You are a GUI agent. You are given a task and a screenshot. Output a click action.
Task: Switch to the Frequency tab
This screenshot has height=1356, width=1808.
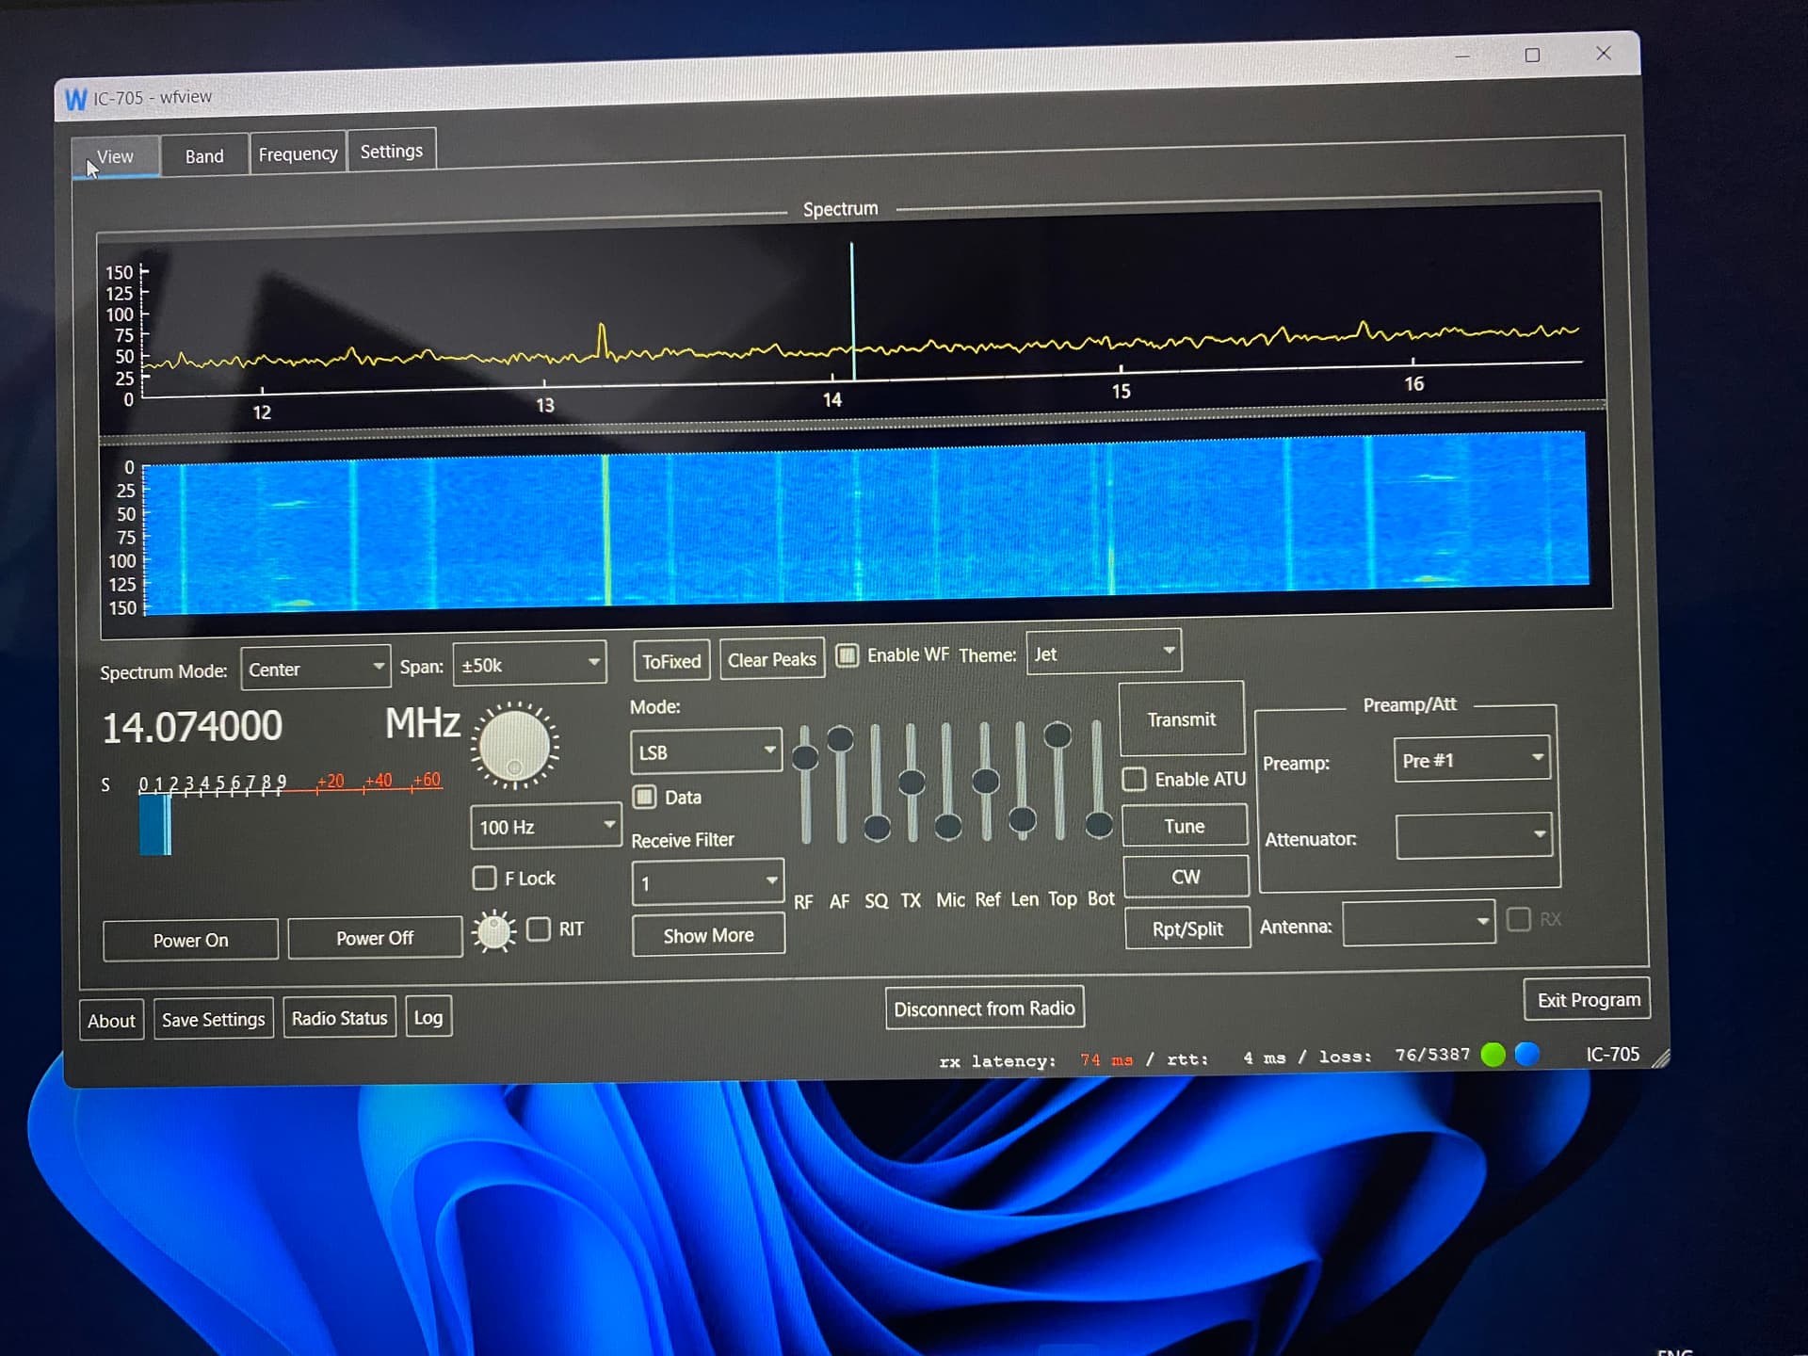(298, 153)
